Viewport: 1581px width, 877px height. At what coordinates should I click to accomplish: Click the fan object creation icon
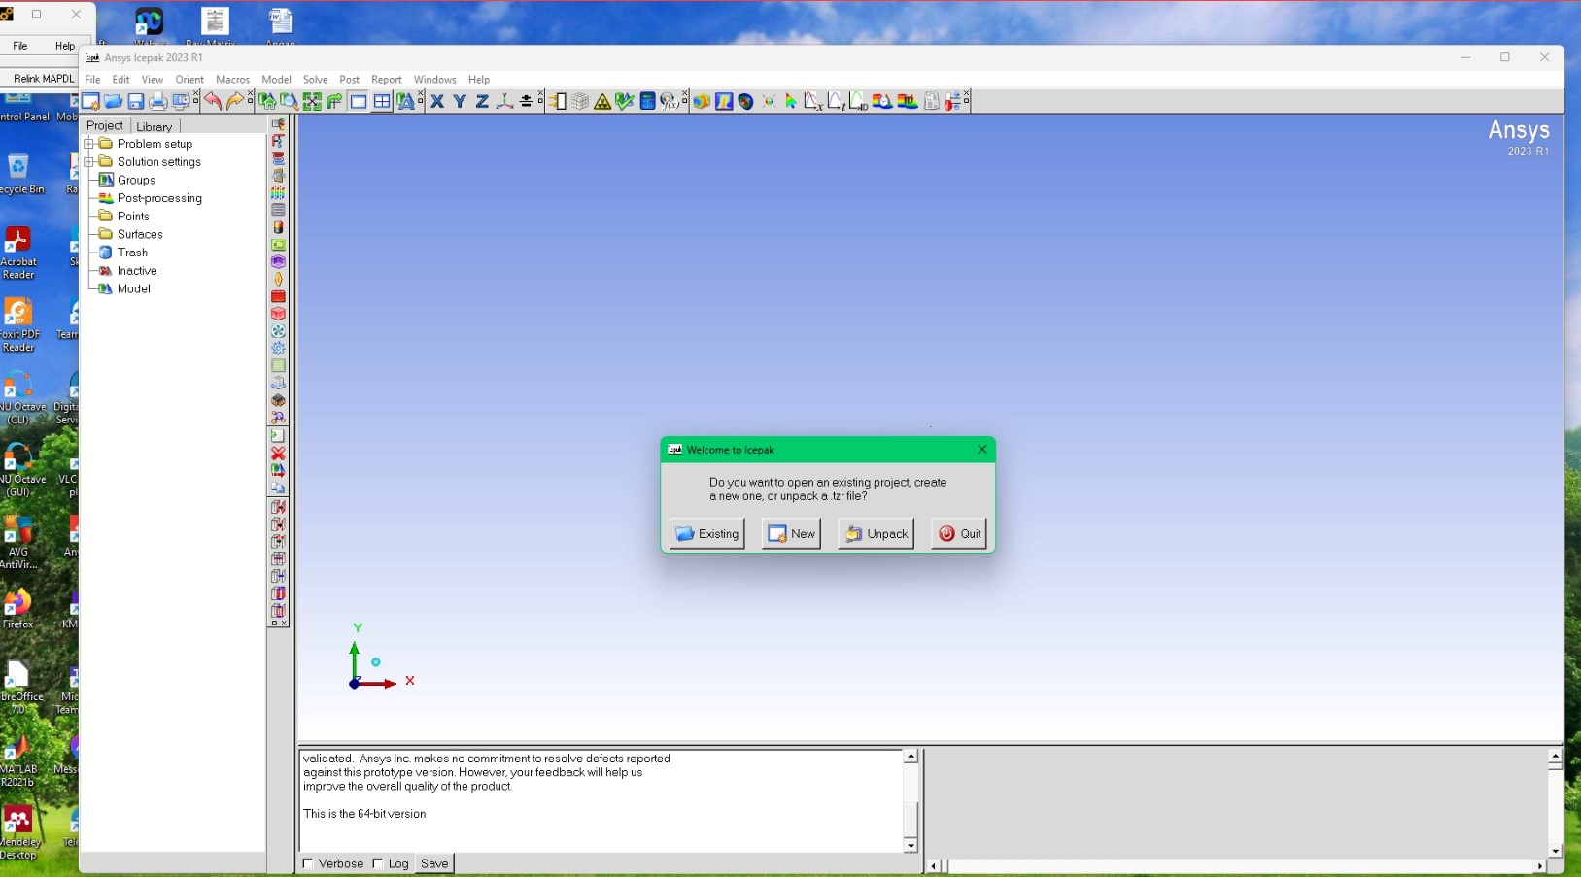point(278,331)
